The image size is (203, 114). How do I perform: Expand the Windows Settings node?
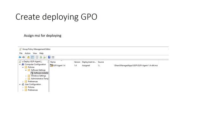[x=26, y=76]
